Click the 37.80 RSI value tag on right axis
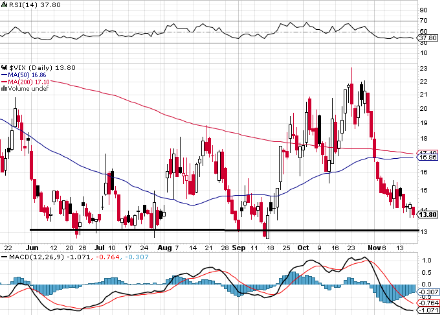The height and width of the screenshot is (315, 444). coord(428,38)
